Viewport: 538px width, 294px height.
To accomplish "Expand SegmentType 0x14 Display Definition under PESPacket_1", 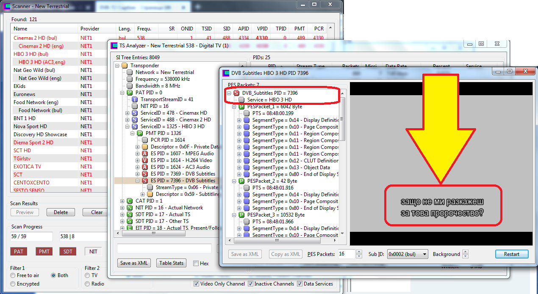I will click(239, 120).
